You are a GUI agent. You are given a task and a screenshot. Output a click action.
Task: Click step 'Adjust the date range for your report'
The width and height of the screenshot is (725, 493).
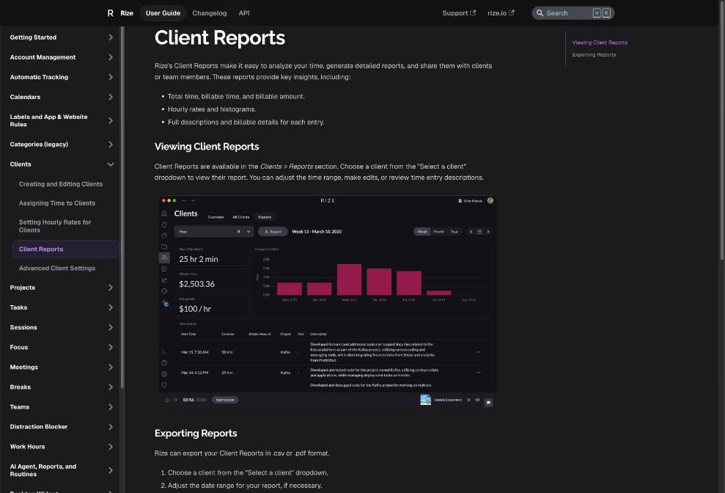(245, 486)
